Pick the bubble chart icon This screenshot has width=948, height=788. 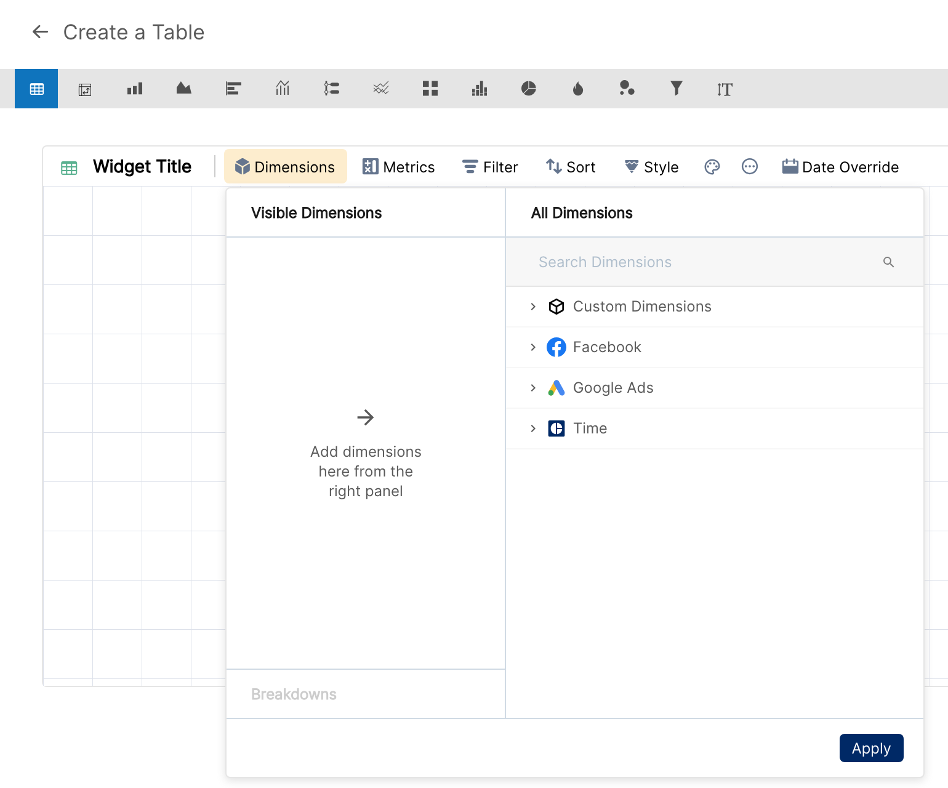point(627,89)
